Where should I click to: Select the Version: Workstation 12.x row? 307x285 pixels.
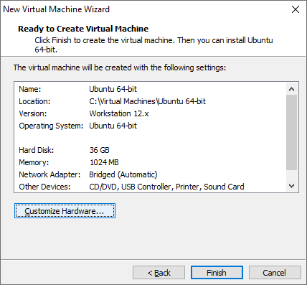click(x=150, y=113)
